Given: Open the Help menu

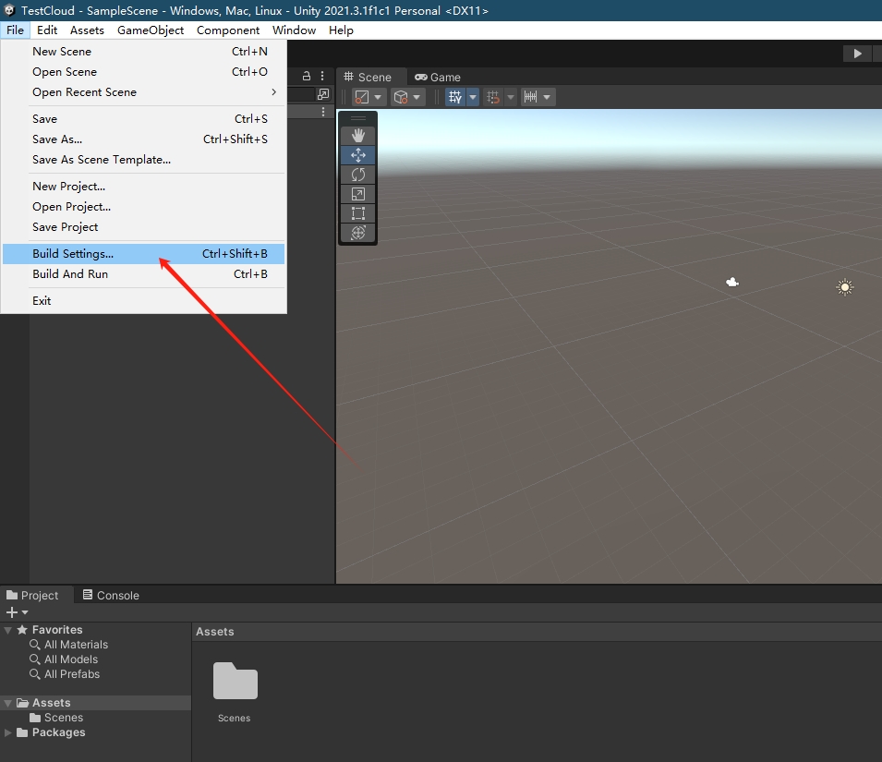Looking at the screenshot, I should point(341,30).
